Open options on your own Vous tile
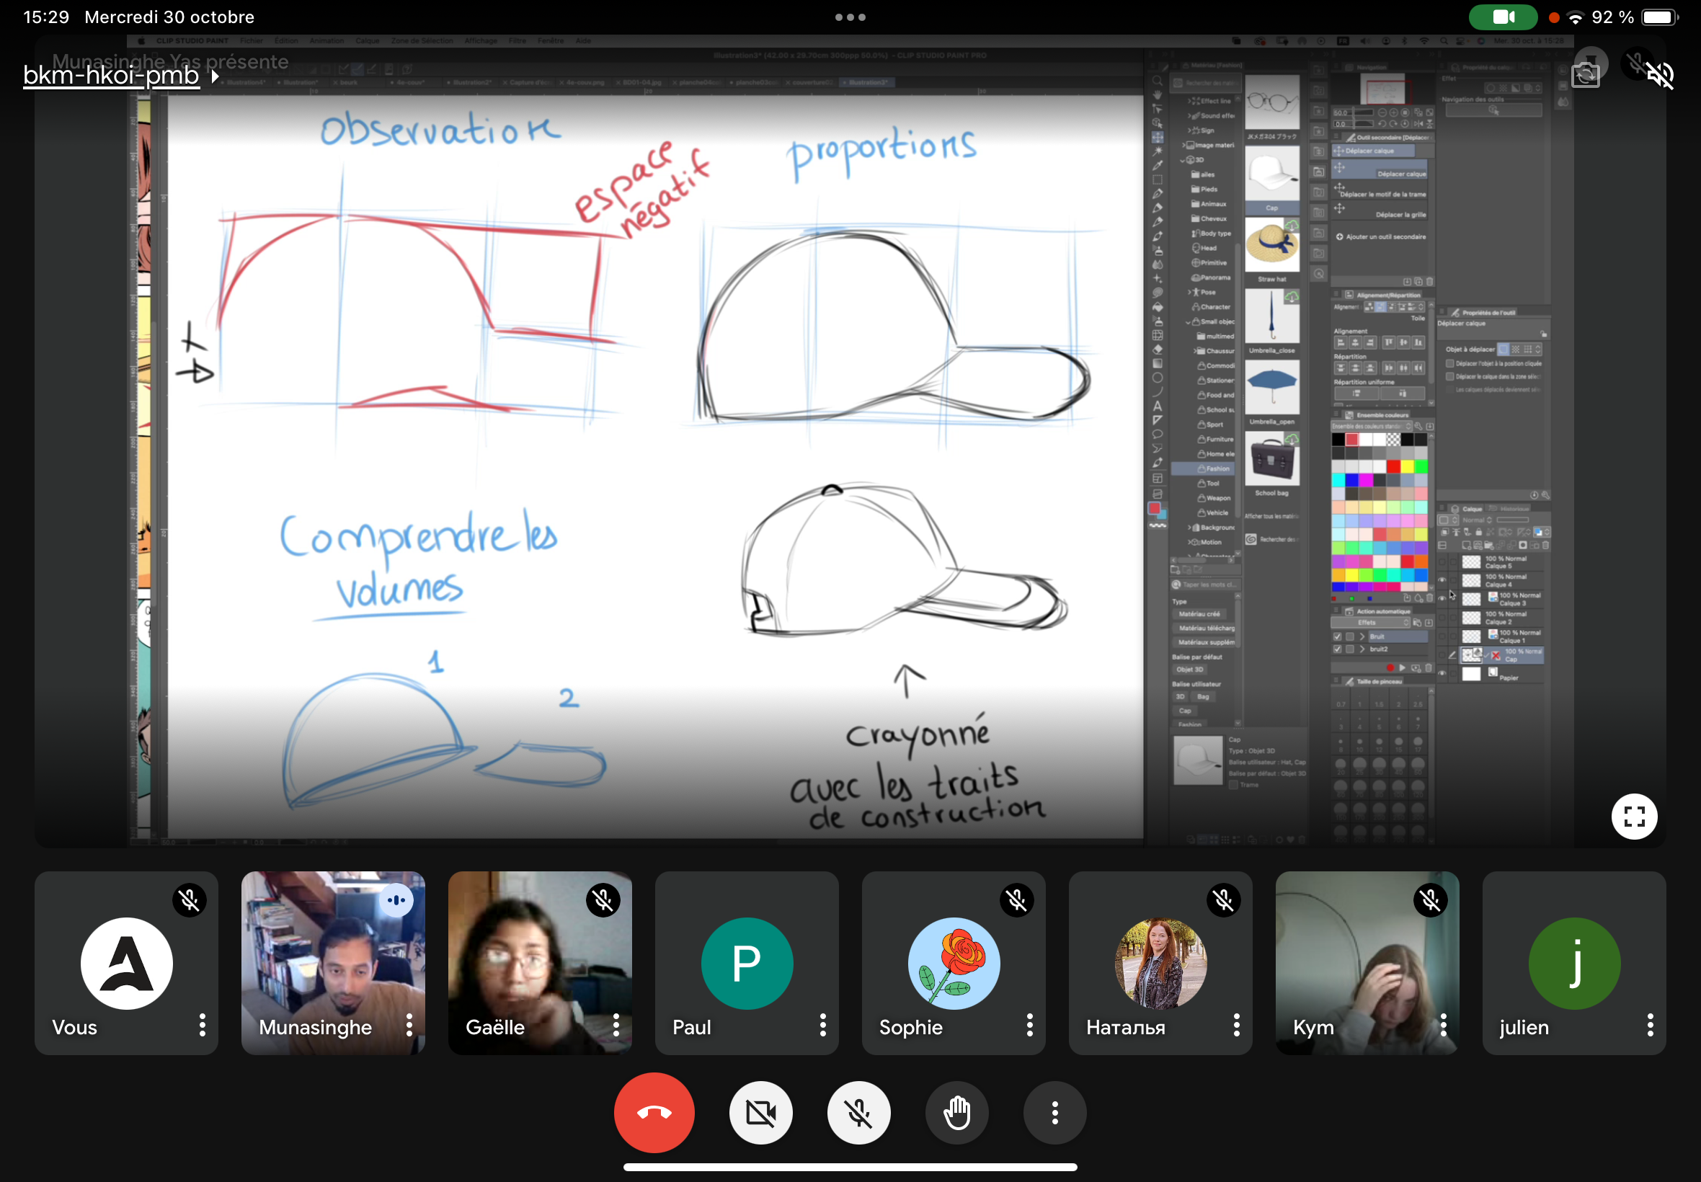This screenshot has height=1182, width=1701. pyautogui.click(x=202, y=1026)
